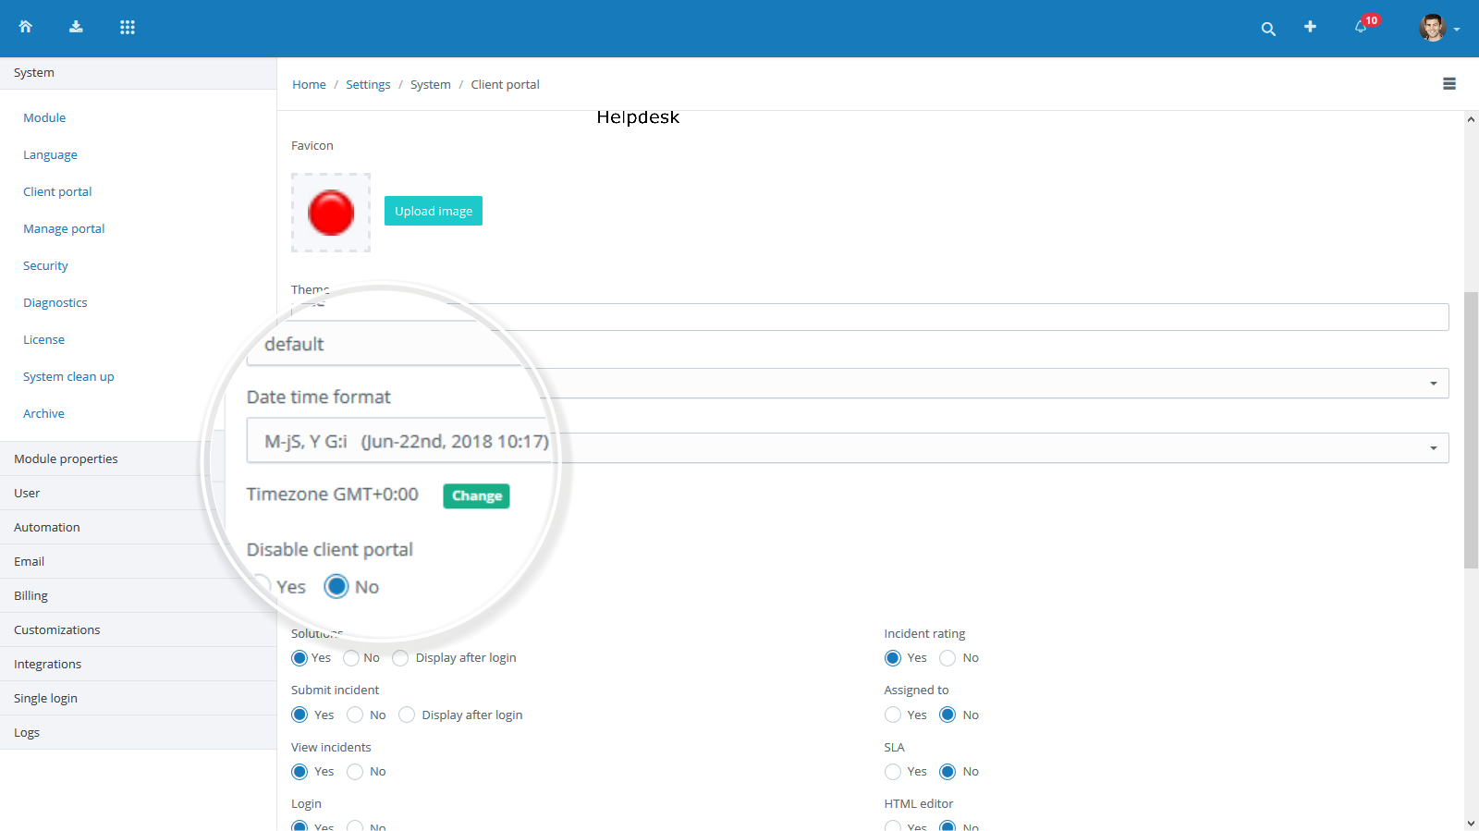Click the Upload image button
This screenshot has width=1479, height=831.
[433, 211]
